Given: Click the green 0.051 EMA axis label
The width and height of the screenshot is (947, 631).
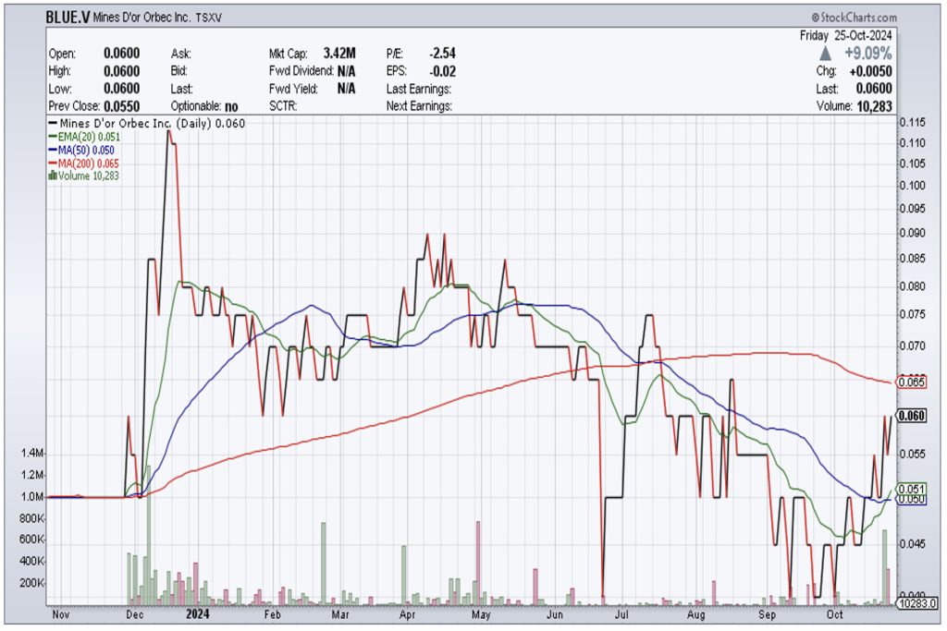Looking at the screenshot, I should [913, 489].
